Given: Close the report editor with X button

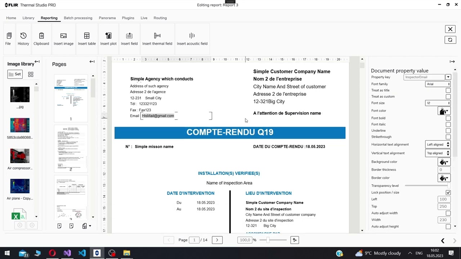Looking at the screenshot, I should (450, 29).
